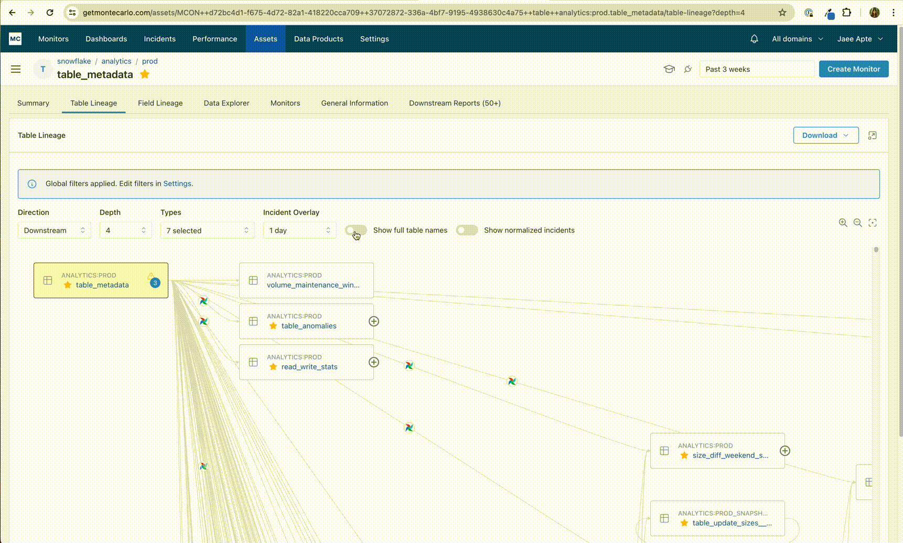Viewport: 903px width, 543px height.
Task: Open Performance in top navigation
Action: [x=215, y=39]
